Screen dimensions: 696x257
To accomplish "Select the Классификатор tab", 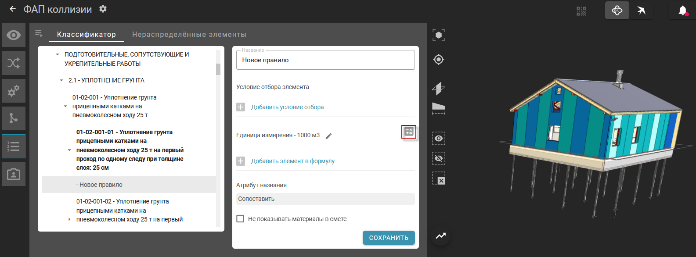I will [87, 35].
